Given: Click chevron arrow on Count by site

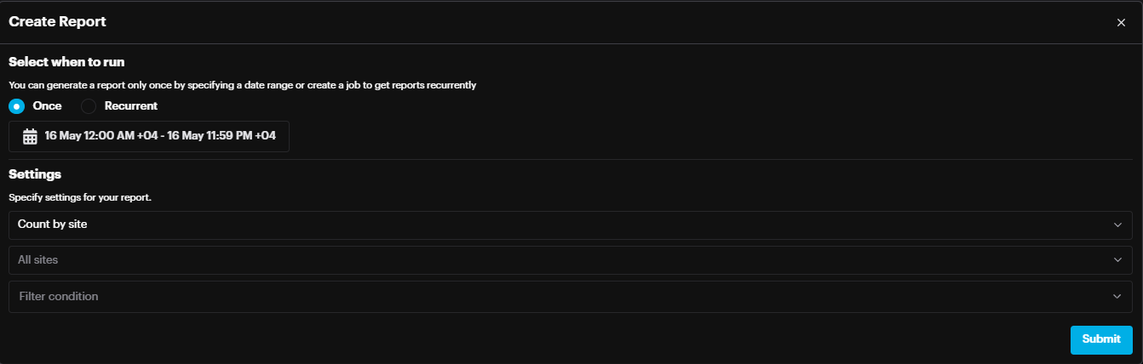Looking at the screenshot, I should click(x=1117, y=225).
